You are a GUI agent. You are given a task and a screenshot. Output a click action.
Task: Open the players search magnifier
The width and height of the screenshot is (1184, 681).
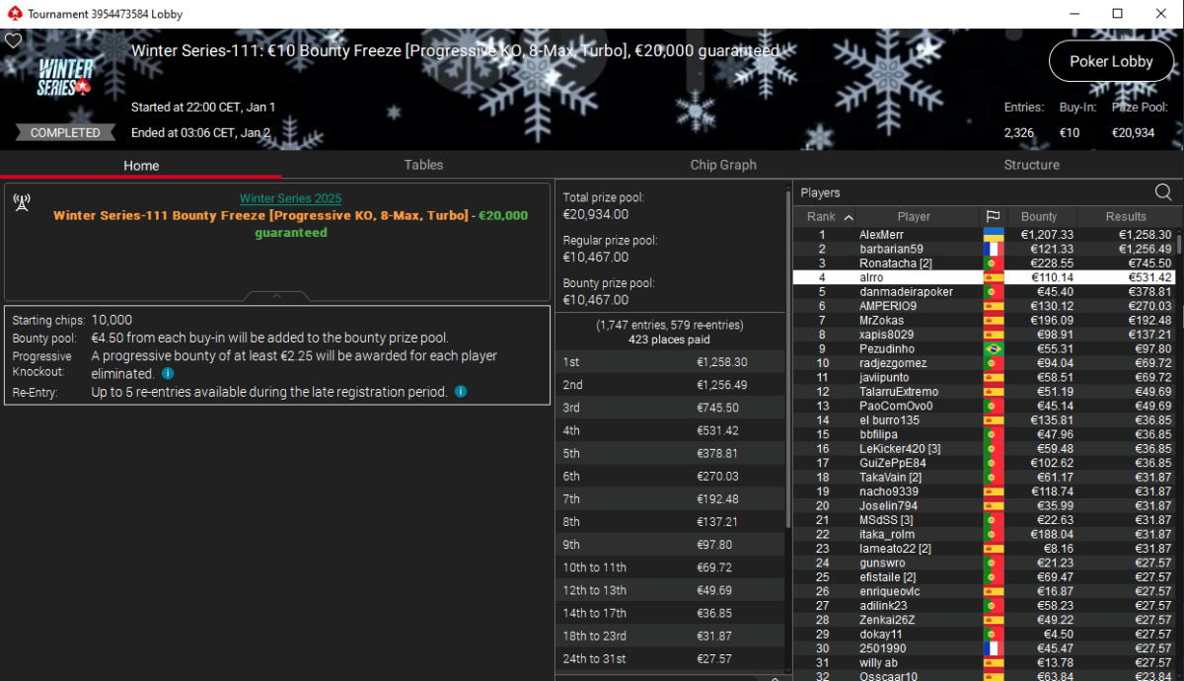(1163, 192)
